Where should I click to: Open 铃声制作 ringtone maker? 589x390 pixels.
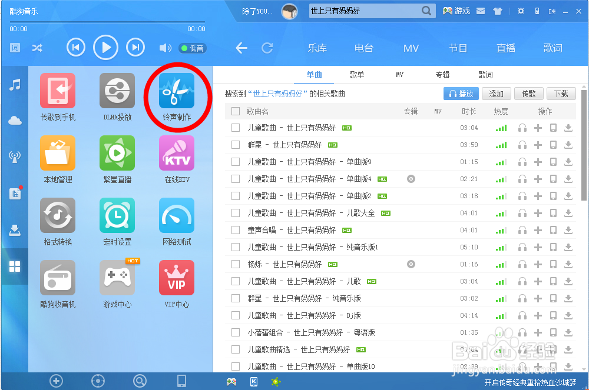pos(177,96)
